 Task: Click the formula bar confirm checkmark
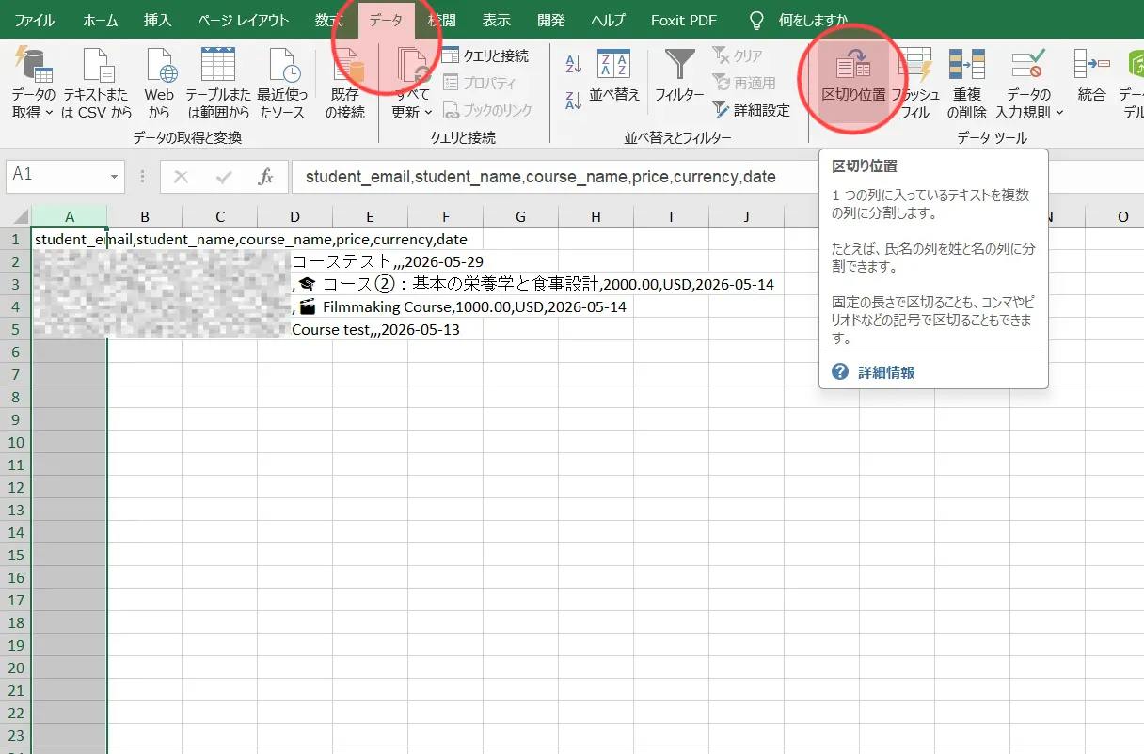pos(224,176)
